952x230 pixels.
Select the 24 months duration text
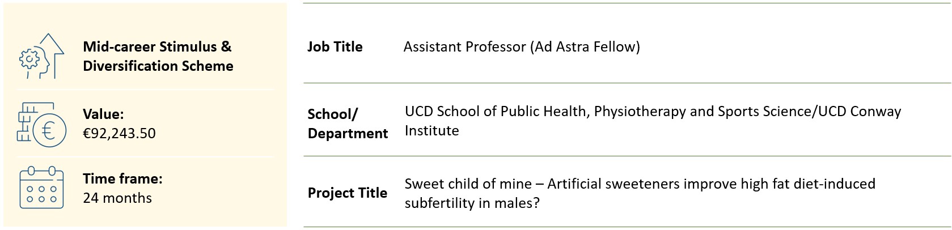pyautogui.click(x=117, y=198)
